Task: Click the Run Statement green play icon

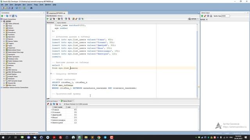Action: 48,19
